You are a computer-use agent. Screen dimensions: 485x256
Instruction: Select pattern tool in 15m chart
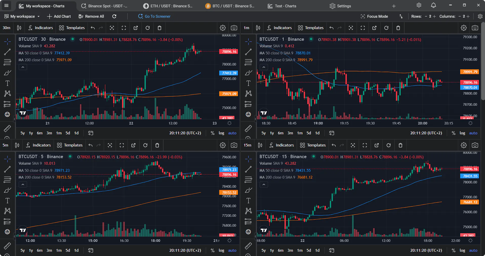[x=248, y=211]
